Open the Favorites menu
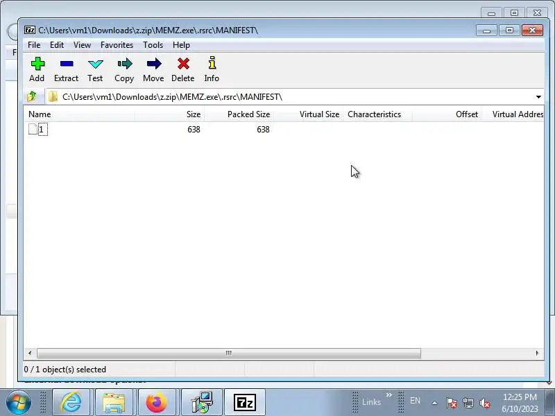Screen dimensions: 555x416 117,45
